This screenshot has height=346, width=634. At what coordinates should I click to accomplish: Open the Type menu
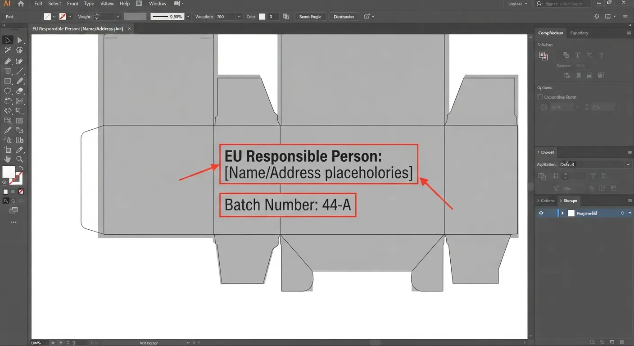coord(89,4)
